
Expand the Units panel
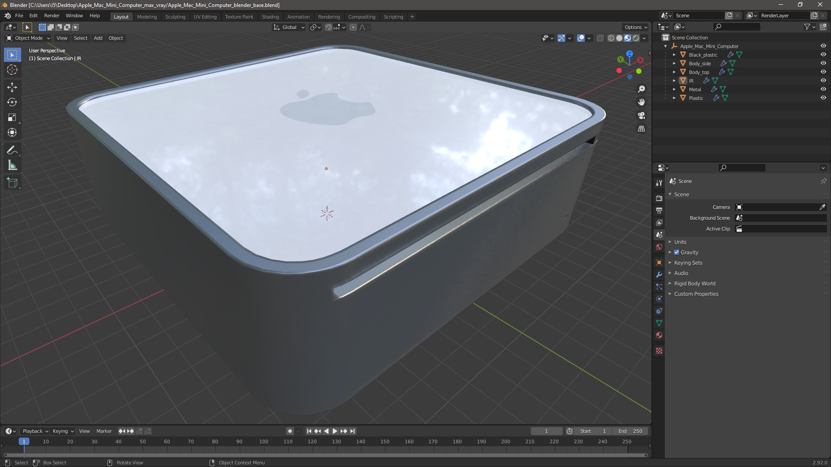point(680,242)
